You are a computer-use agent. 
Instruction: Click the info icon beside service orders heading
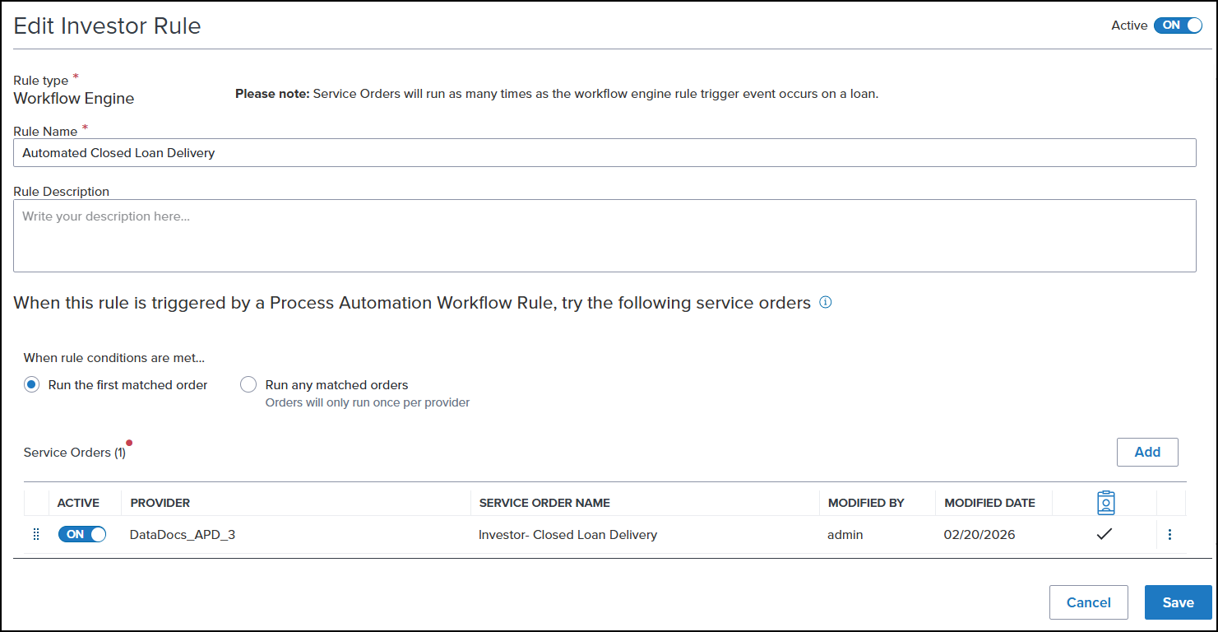(826, 302)
